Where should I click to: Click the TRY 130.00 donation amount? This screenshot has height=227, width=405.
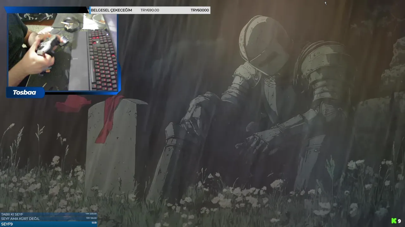91,218
